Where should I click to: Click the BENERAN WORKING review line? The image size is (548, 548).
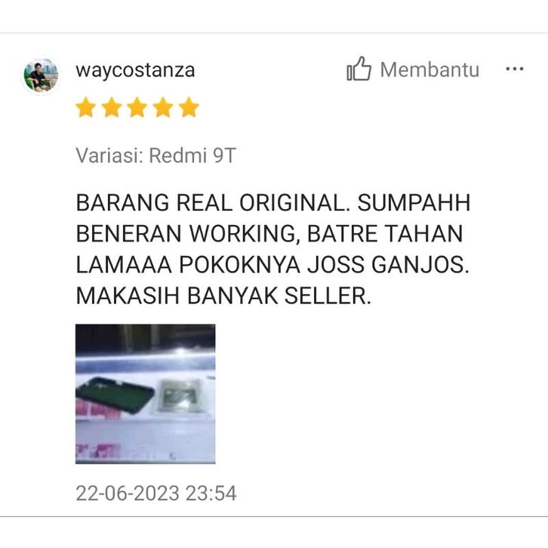point(269,233)
